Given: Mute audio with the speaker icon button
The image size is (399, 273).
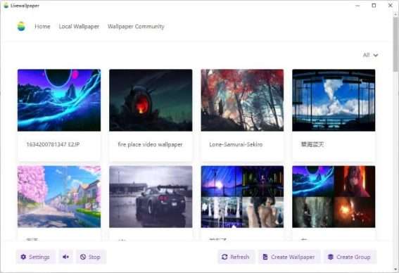Looking at the screenshot, I should 66,257.
